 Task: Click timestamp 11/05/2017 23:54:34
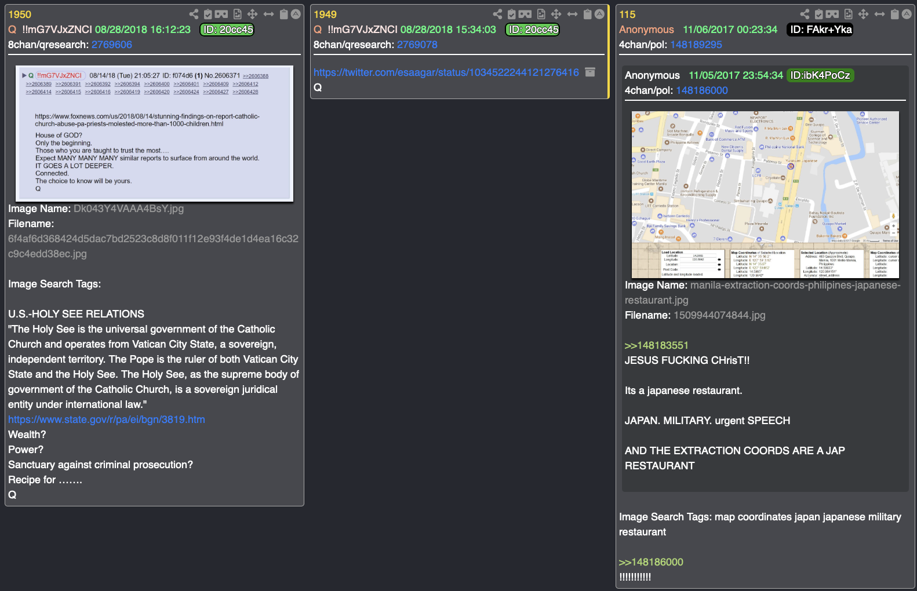736,75
